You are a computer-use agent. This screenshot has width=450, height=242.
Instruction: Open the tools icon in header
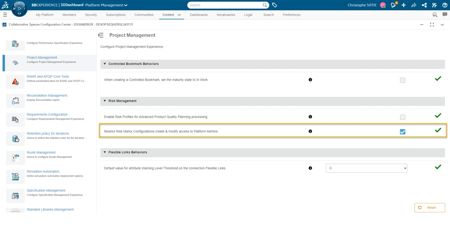(435, 5)
